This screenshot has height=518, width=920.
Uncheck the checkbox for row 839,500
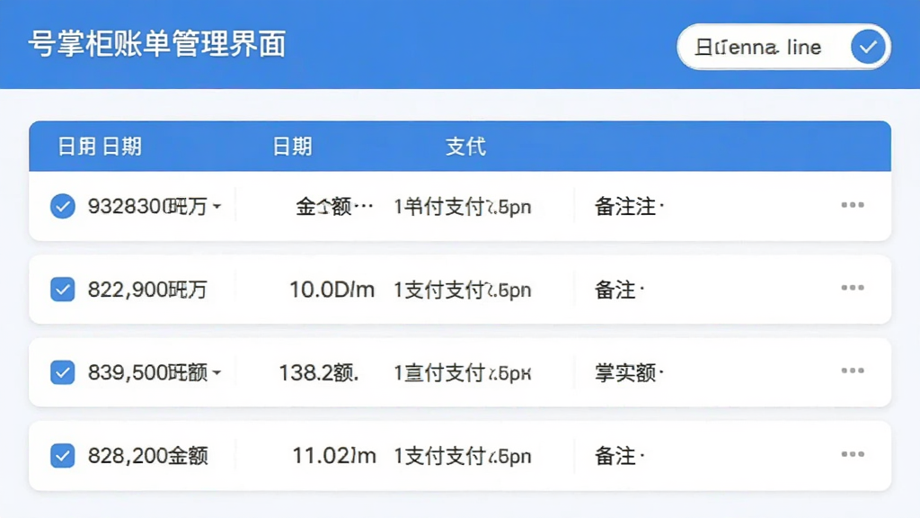[63, 372]
